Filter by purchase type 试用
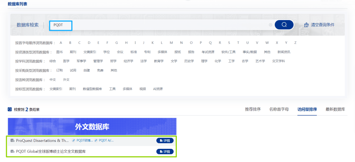Image resolution: width=355 pixels, height=162 pixels. click(x=73, y=70)
